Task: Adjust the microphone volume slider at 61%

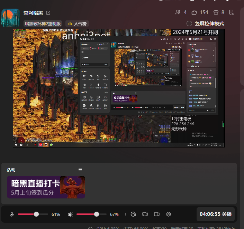Action: pos(33,214)
